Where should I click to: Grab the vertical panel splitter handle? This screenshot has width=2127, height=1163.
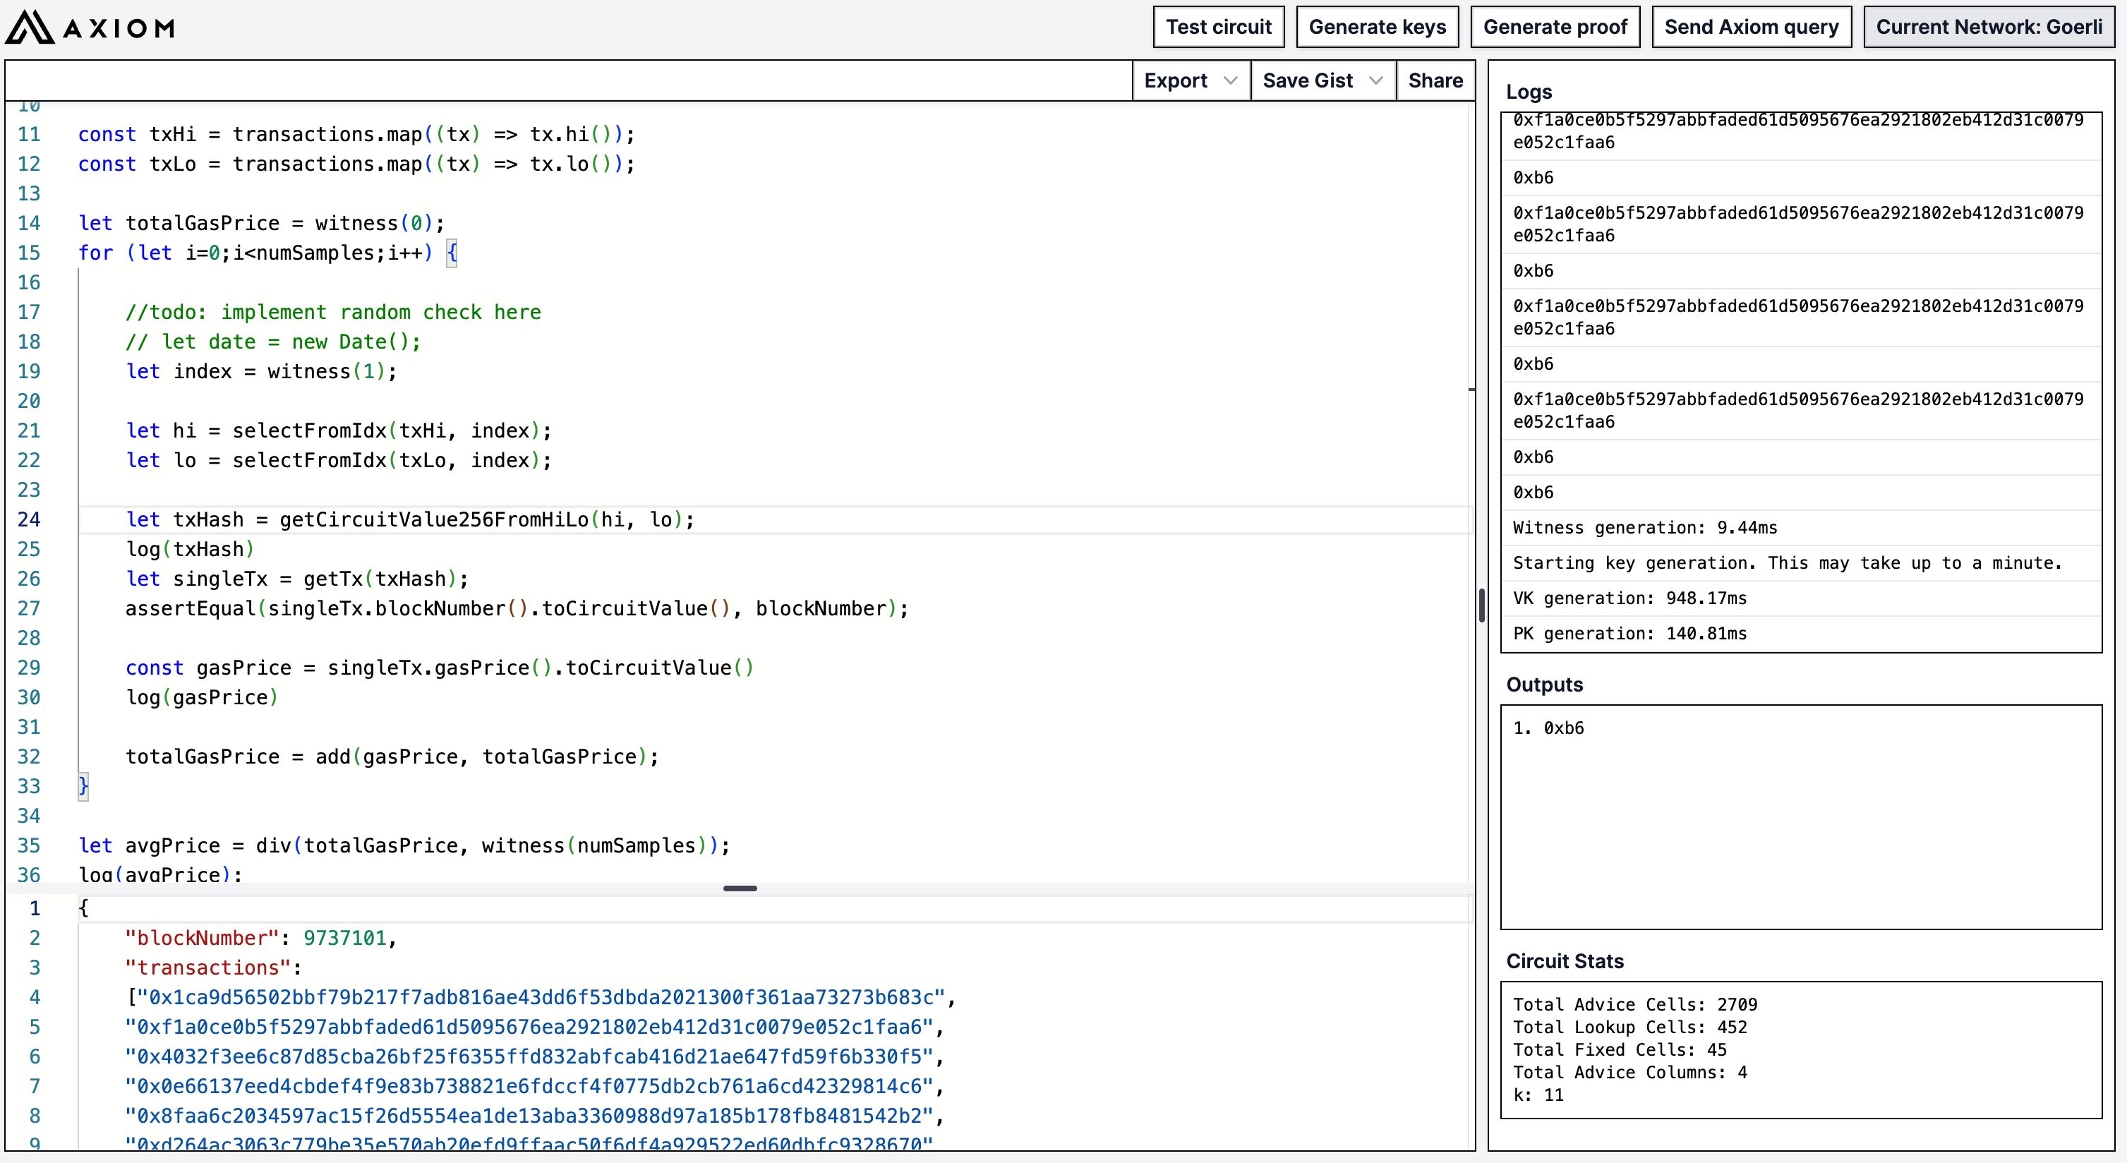click(1482, 605)
